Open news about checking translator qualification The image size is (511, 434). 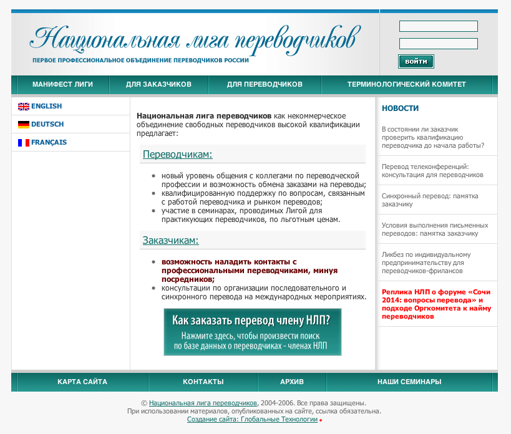coord(433,137)
